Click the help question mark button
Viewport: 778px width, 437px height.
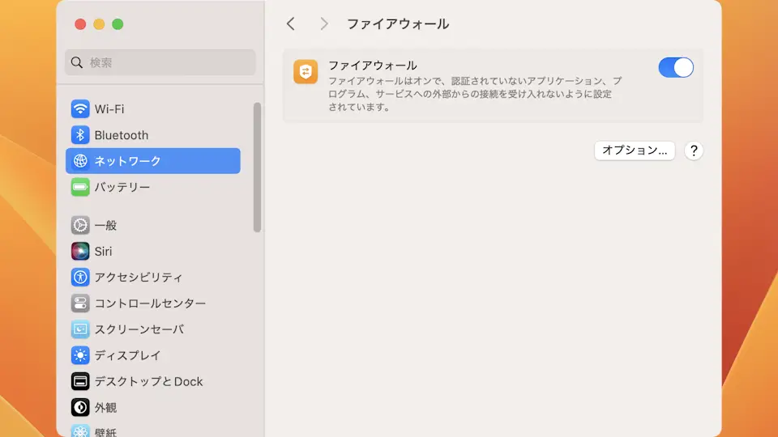click(694, 151)
